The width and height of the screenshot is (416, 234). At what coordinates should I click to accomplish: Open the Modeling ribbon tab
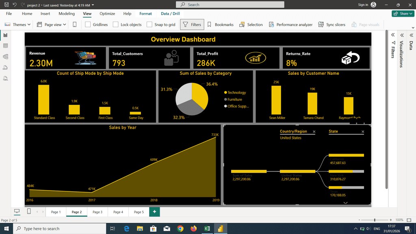67,13
